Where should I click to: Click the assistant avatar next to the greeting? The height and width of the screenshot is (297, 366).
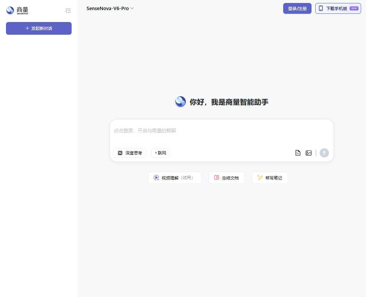click(180, 101)
